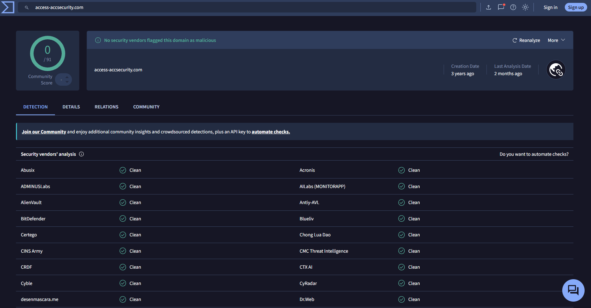Click the search magnifier icon
This screenshot has height=308, width=591.
click(27, 7)
